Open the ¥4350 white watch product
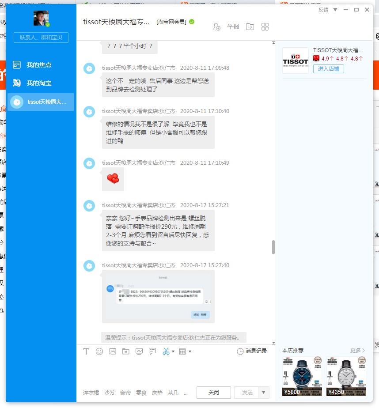This screenshot has width=379, height=408. 346,377
